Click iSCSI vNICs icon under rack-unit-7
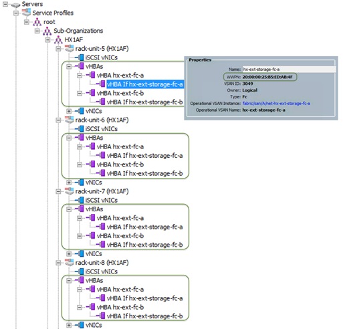The height and width of the screenshot is (329, 345). click(x=80, y=200)
